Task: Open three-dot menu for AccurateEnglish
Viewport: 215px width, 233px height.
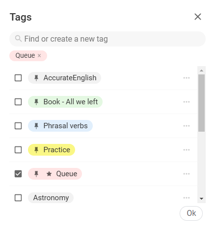Action: tap(187, 78)
